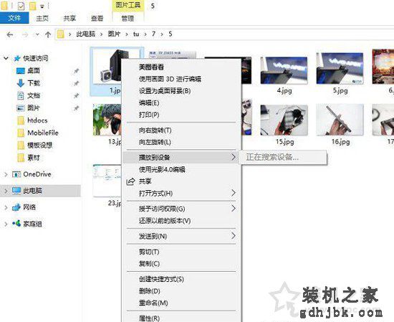Image resolution: width=394 pixels, height=322 pixels.
Task: Click the 网络 network icon
Action: click(x=16, y=207)
